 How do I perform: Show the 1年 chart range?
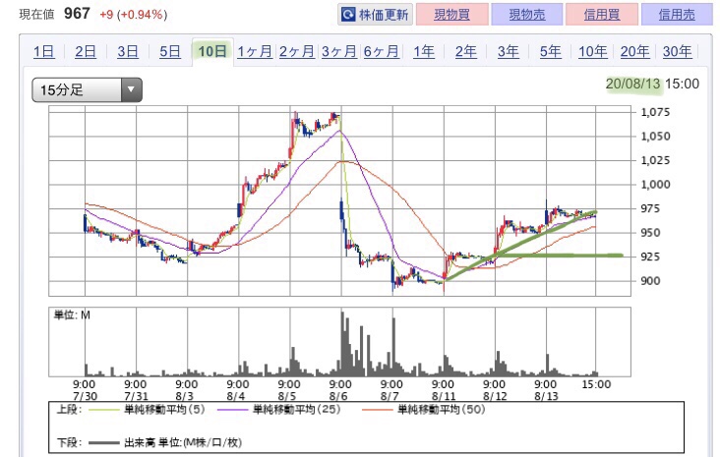pos(424,52)
